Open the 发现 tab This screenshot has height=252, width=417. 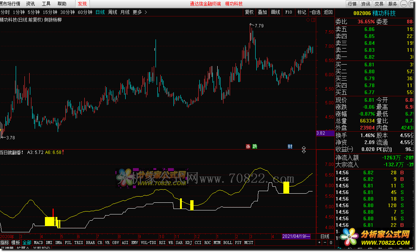tap(82, 4)
